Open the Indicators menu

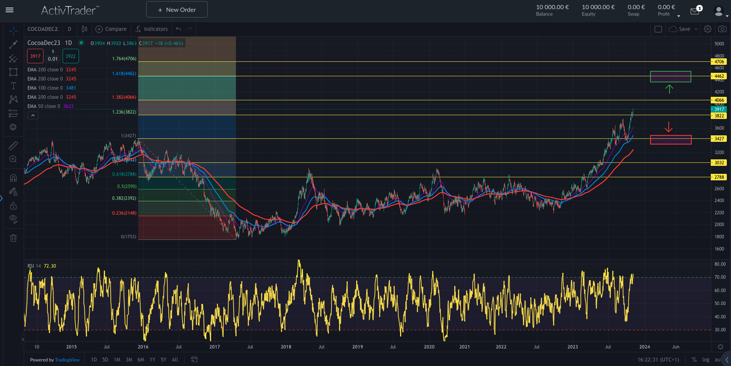152,29
